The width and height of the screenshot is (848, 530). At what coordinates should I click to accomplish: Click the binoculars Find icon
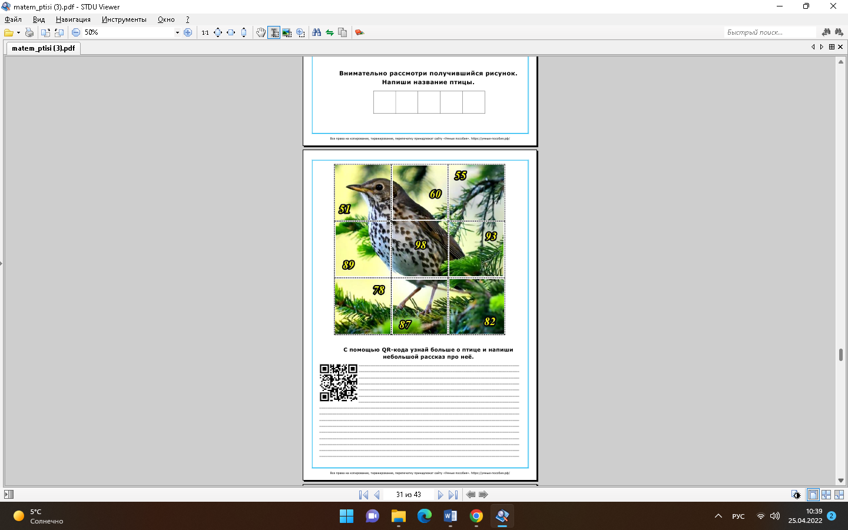click(x=317, y=32)
